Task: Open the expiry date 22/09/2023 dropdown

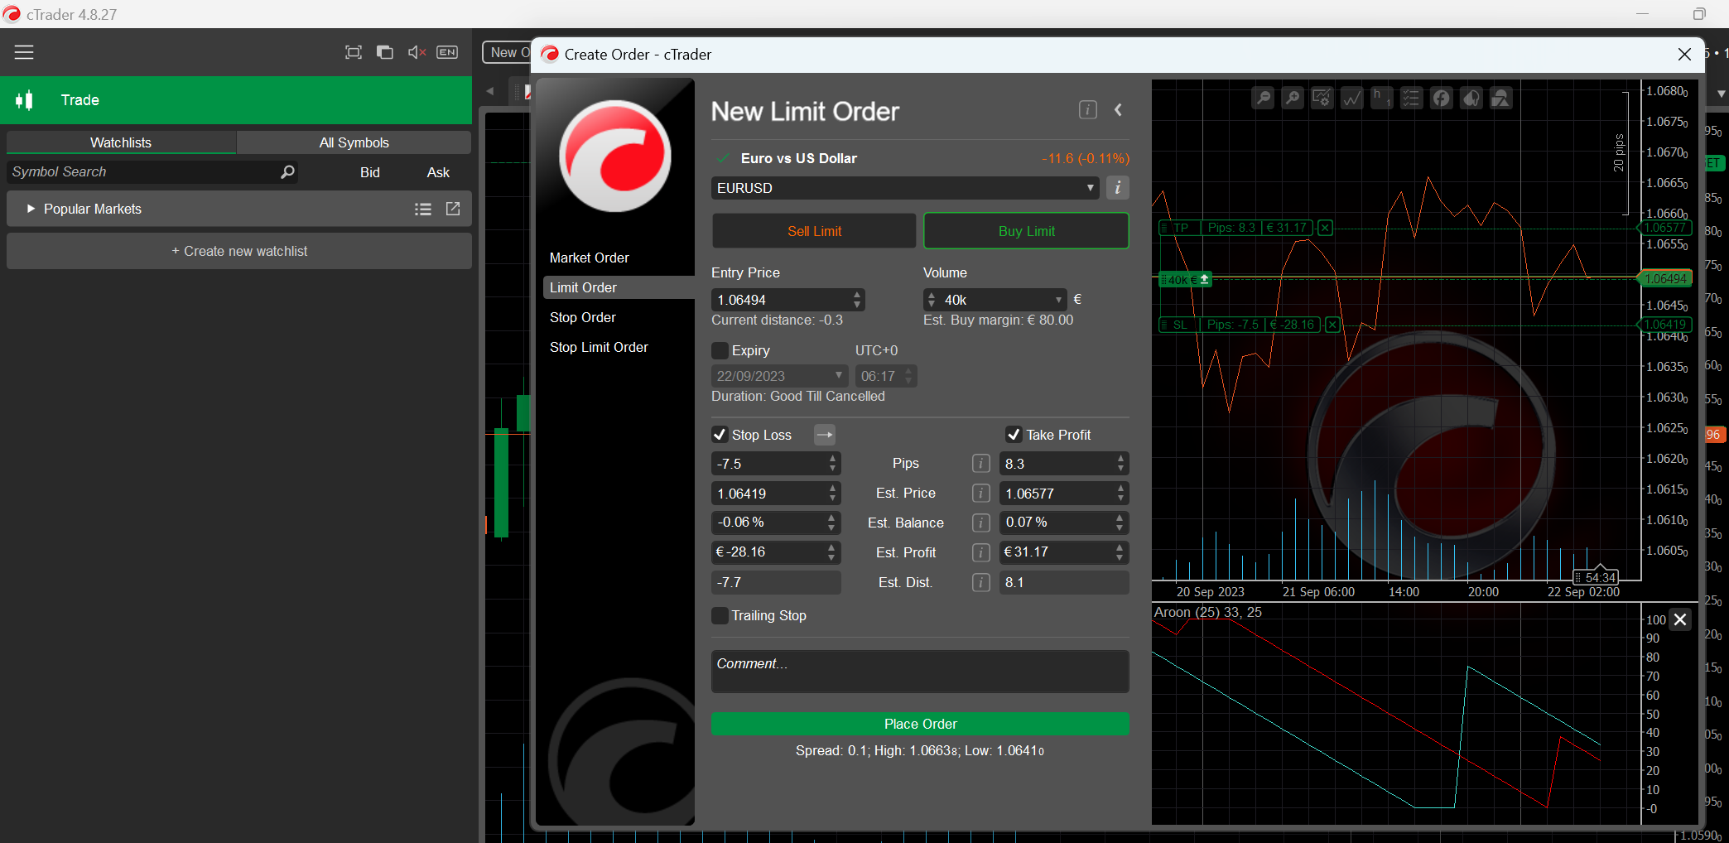Action: (x=839, y=376)
